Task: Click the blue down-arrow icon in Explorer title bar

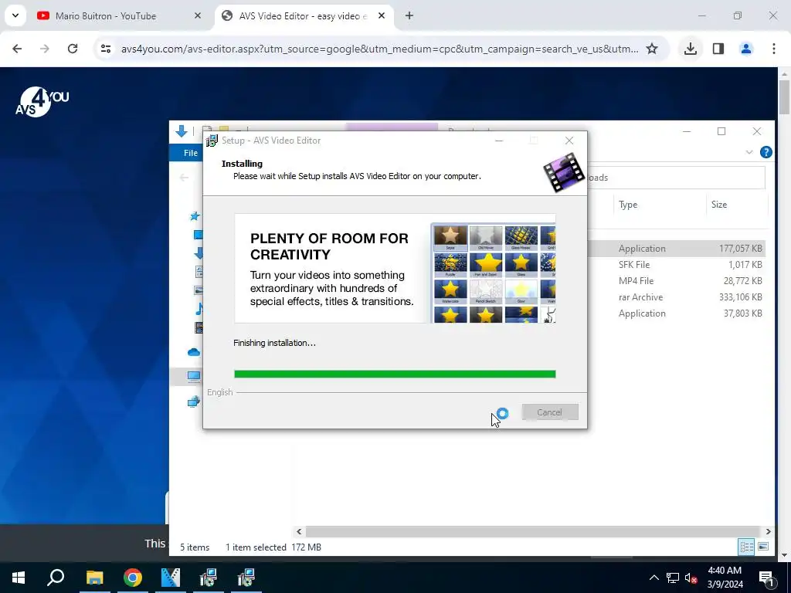Action: pos(182,131)
